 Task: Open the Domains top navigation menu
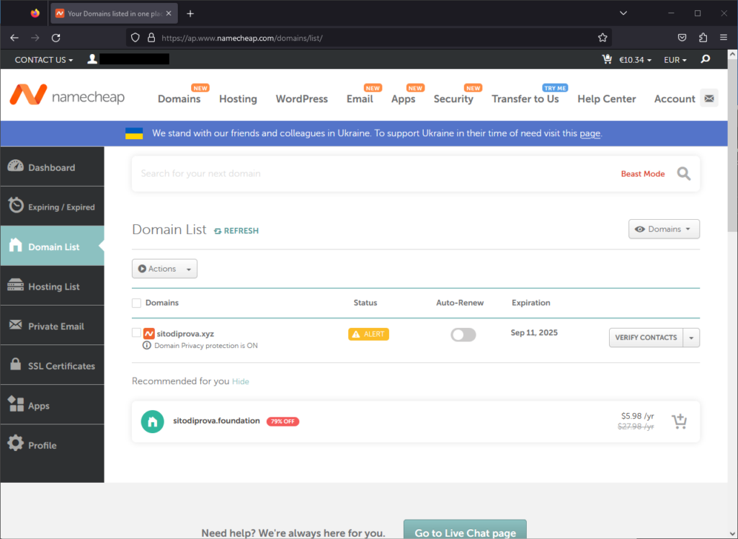coord(179,99)
